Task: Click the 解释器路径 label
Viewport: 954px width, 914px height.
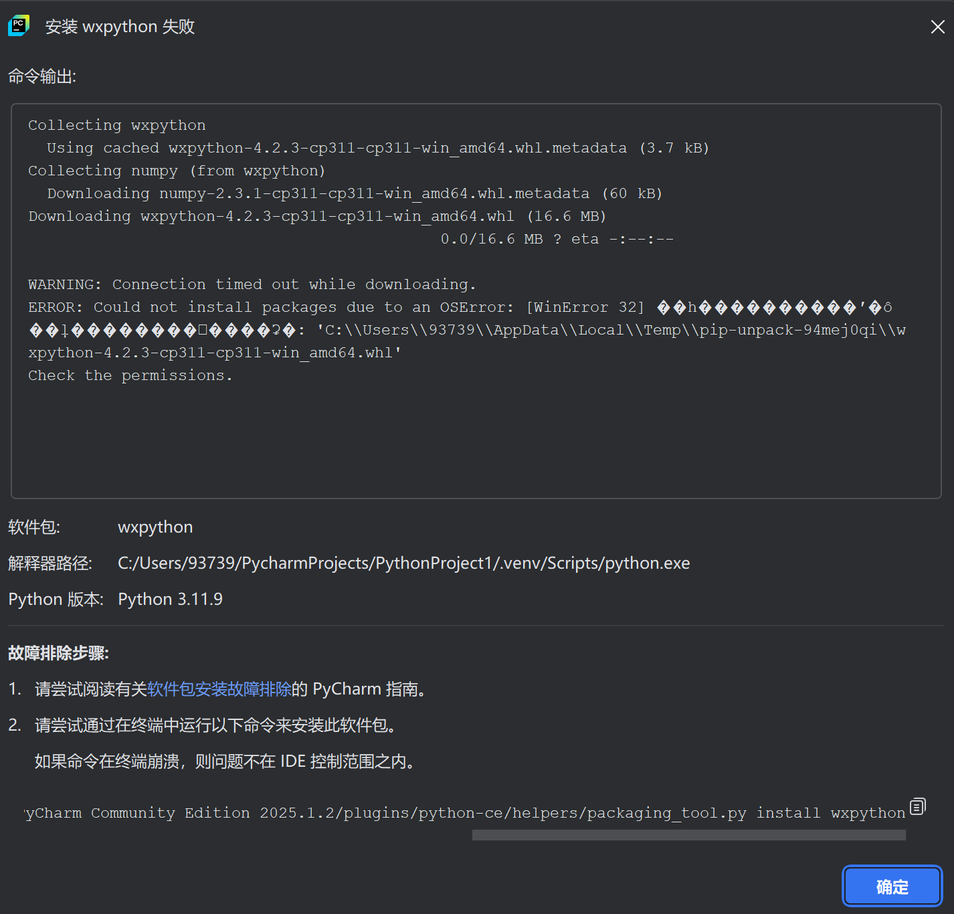Action: coord(50,563)
